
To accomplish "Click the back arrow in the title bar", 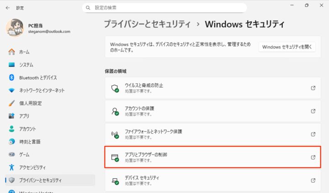I will tap(8, 8).
